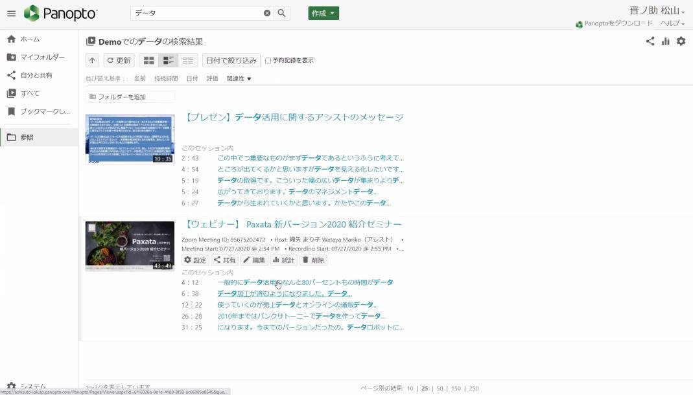Click the share icon at top right
The width and height of the screenshot is (693, 395).
[650, 41]
